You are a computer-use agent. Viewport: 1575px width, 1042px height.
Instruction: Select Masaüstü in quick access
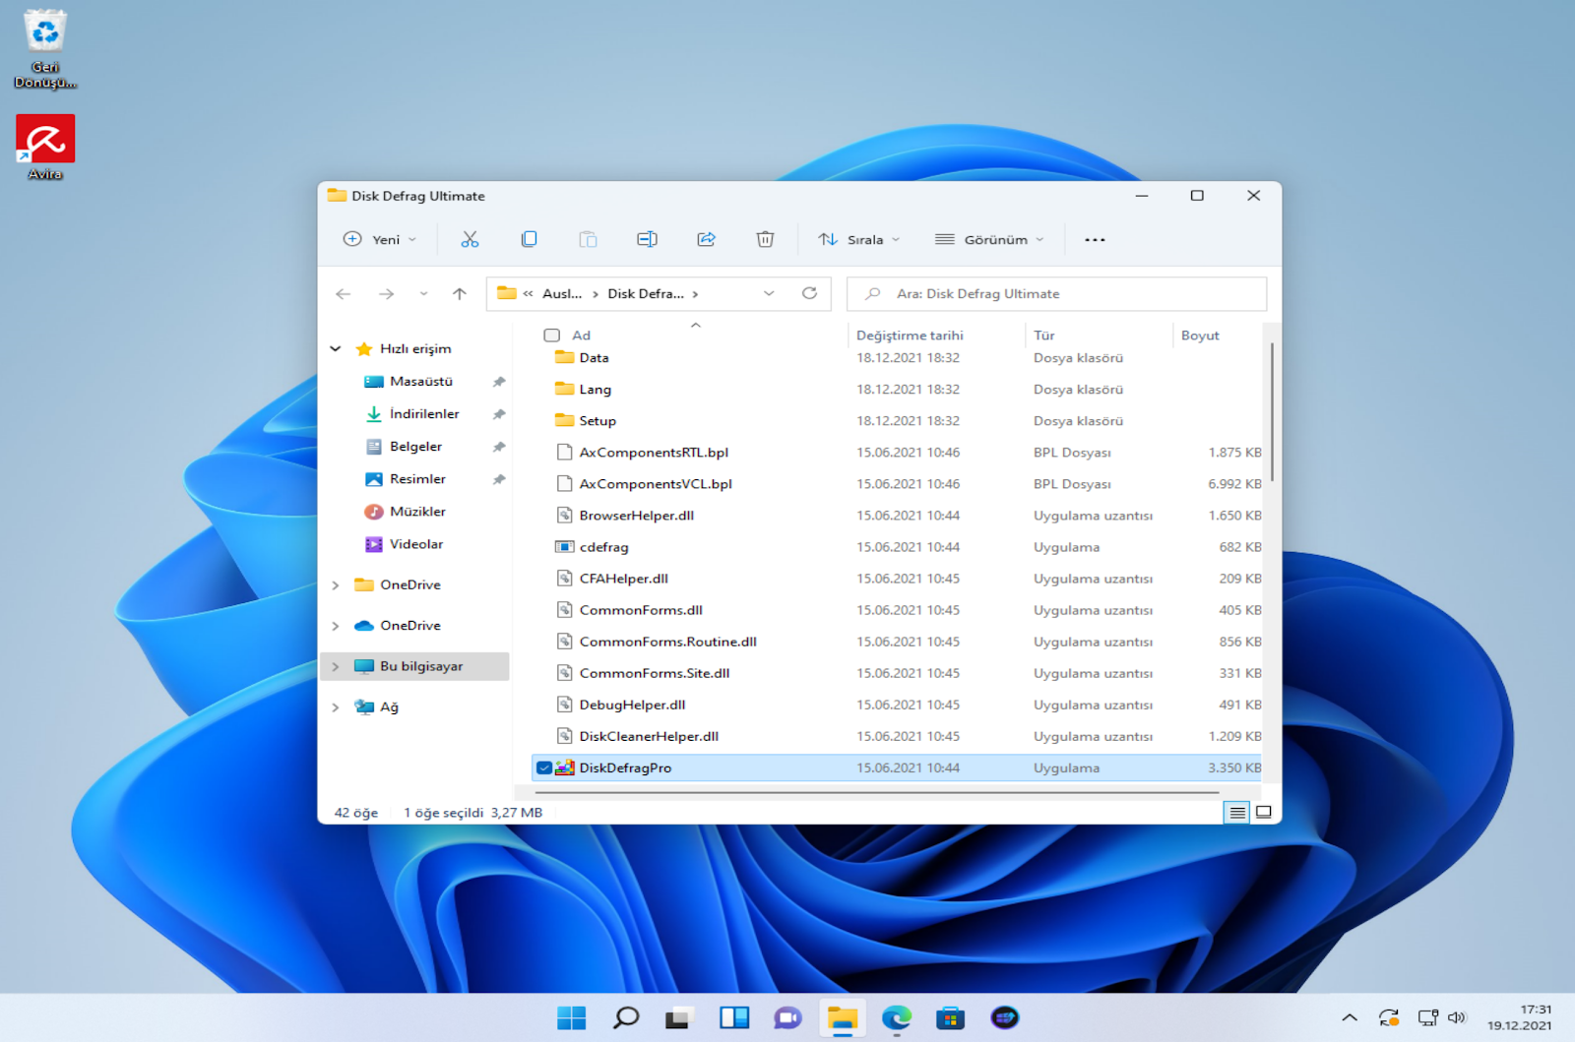[x=420, y=382]
